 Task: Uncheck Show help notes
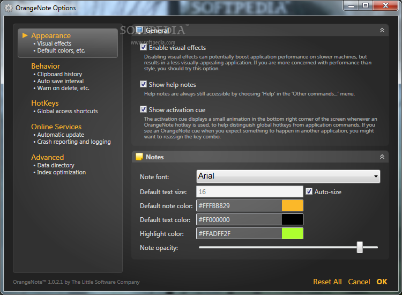[x=143, y=84]
